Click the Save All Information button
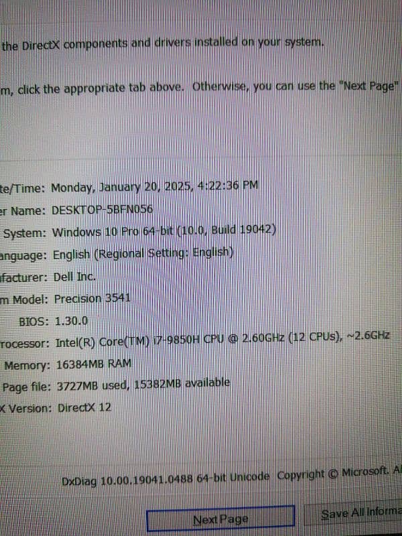The image size is (402, 536). click(x=354, y=513)
